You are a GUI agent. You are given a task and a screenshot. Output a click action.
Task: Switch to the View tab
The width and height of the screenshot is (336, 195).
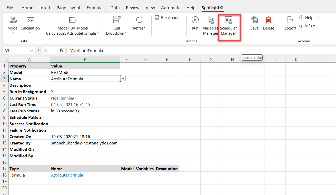150,8
